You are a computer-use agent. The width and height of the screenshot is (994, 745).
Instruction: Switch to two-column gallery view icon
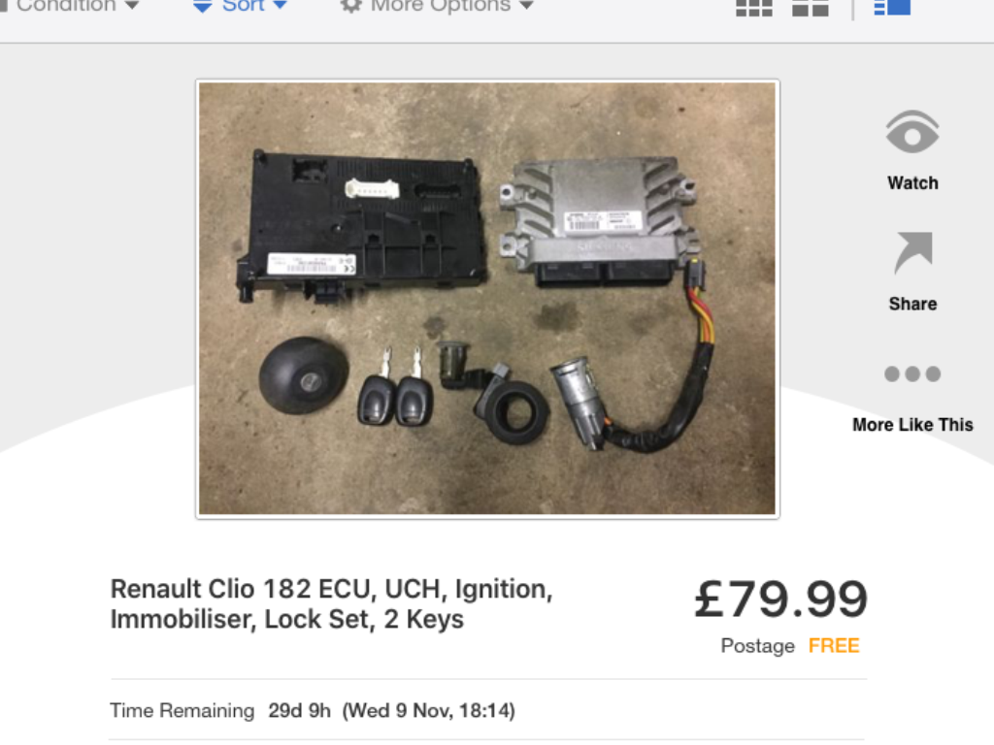click(811, 8)
